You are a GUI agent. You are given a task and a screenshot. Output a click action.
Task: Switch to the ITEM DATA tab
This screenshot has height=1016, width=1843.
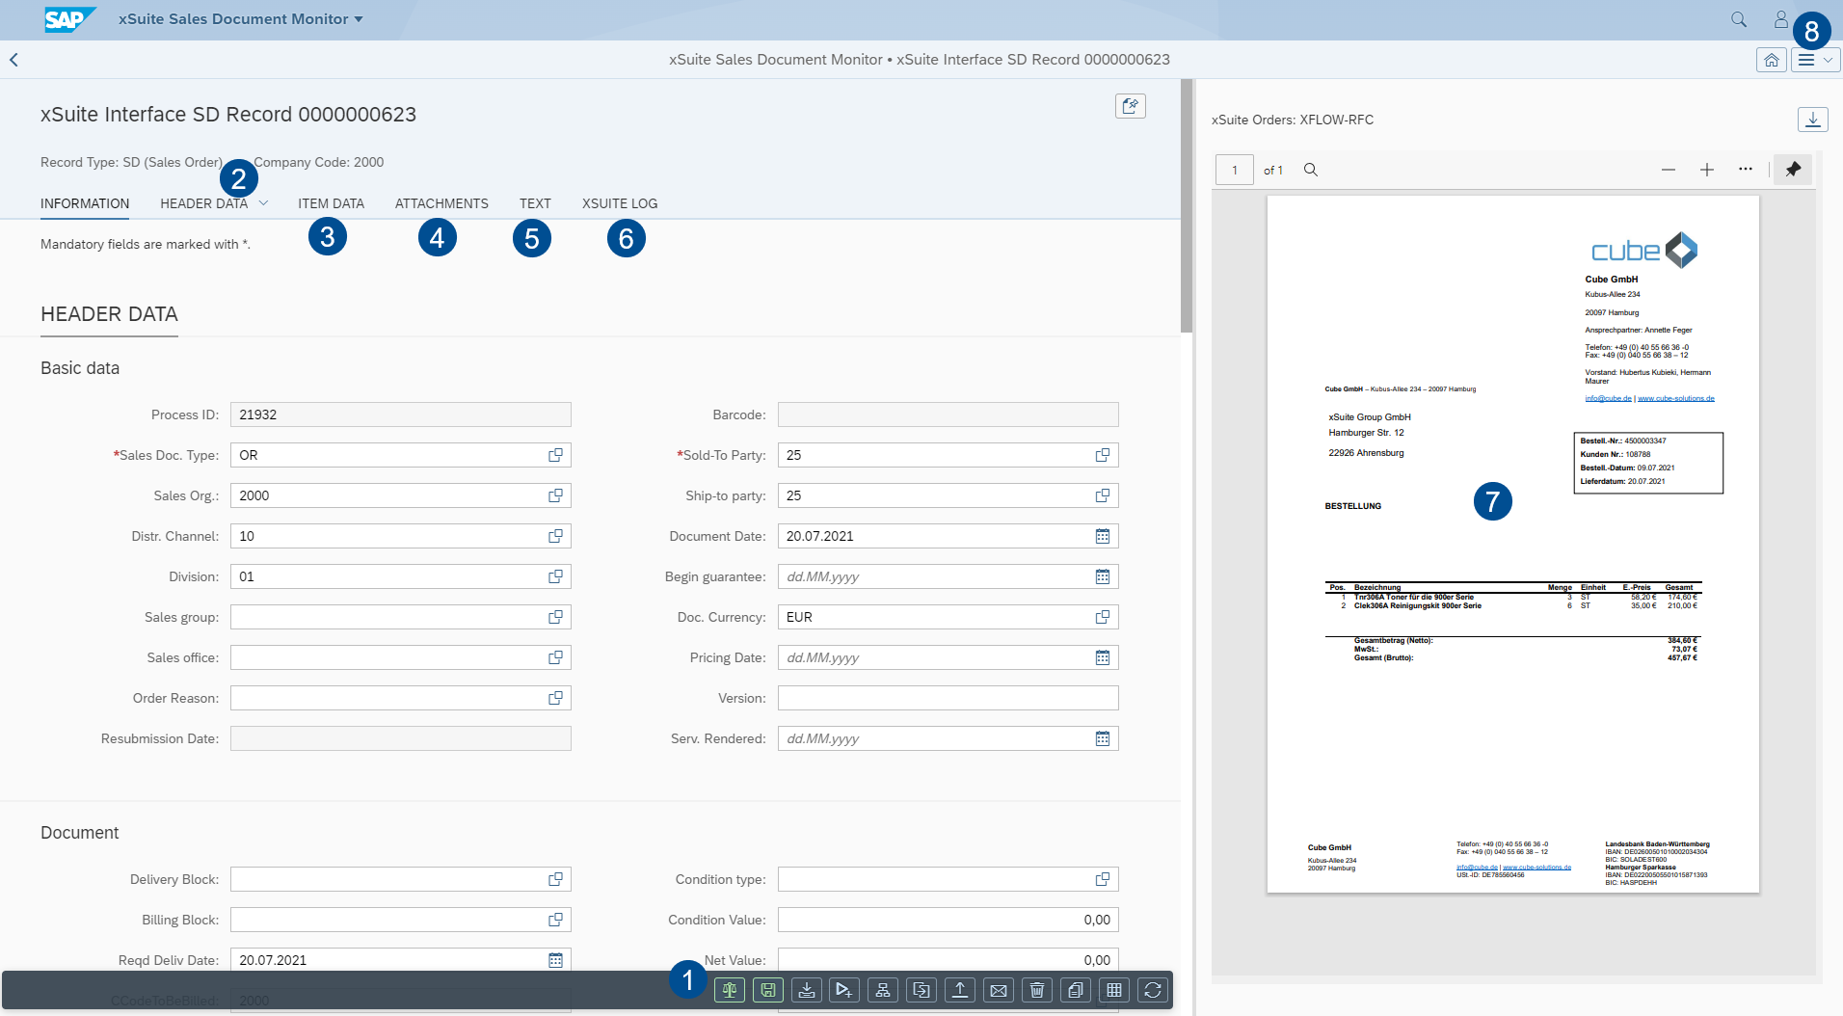point(331,203)
